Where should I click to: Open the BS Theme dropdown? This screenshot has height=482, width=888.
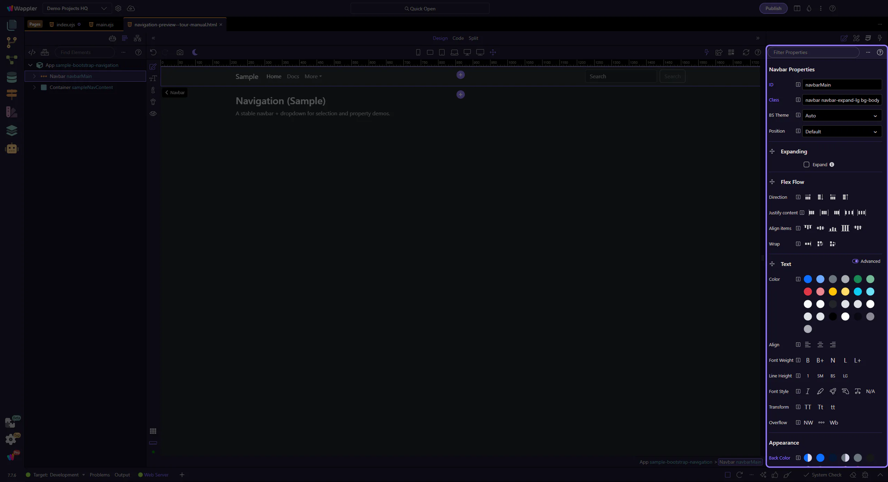point(842,116)
